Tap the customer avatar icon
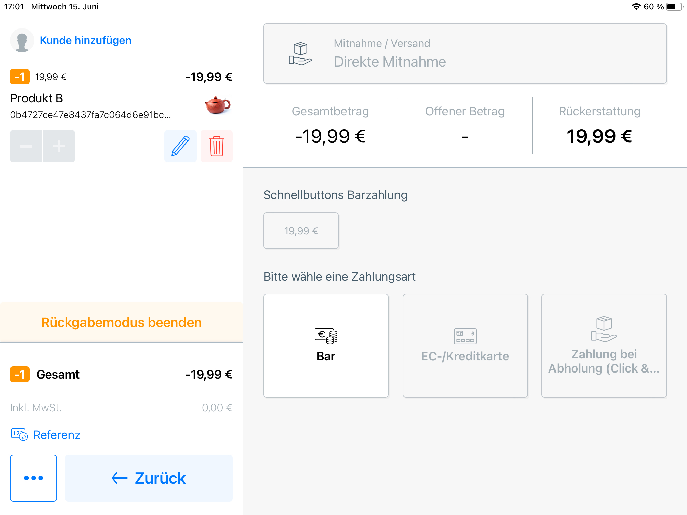Image resolution: width=687 pixels, height=515 pixels. tap(22, 40)
